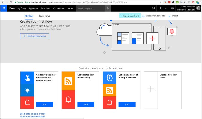Add the weather forecast template
The image size is (202, 119).
coord(45,104)
